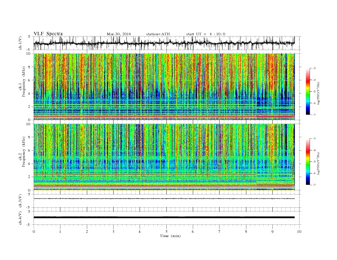
Task: Click the "ch.4(V)" axis label
Action: 20,218
